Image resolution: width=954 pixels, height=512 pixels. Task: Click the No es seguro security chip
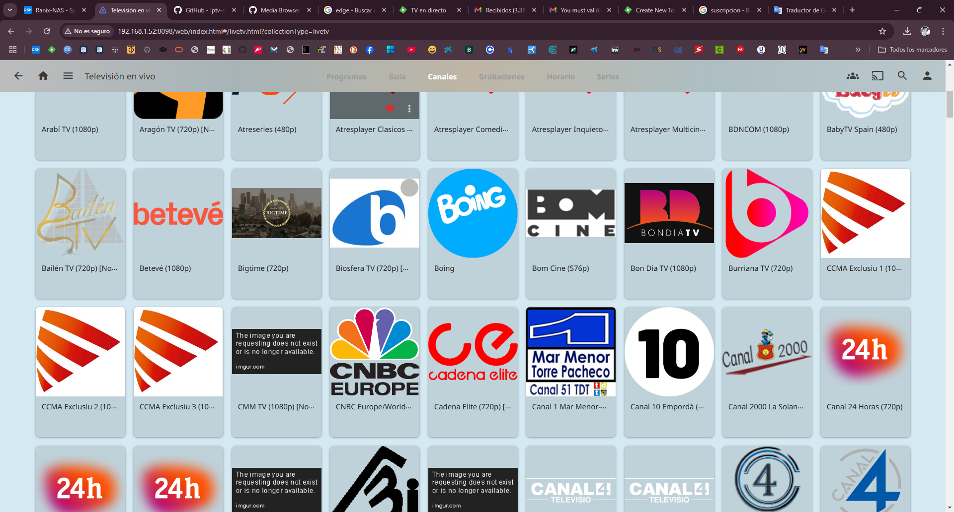point(87,31)
